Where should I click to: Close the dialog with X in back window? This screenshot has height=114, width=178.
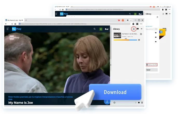click(157, 17)
